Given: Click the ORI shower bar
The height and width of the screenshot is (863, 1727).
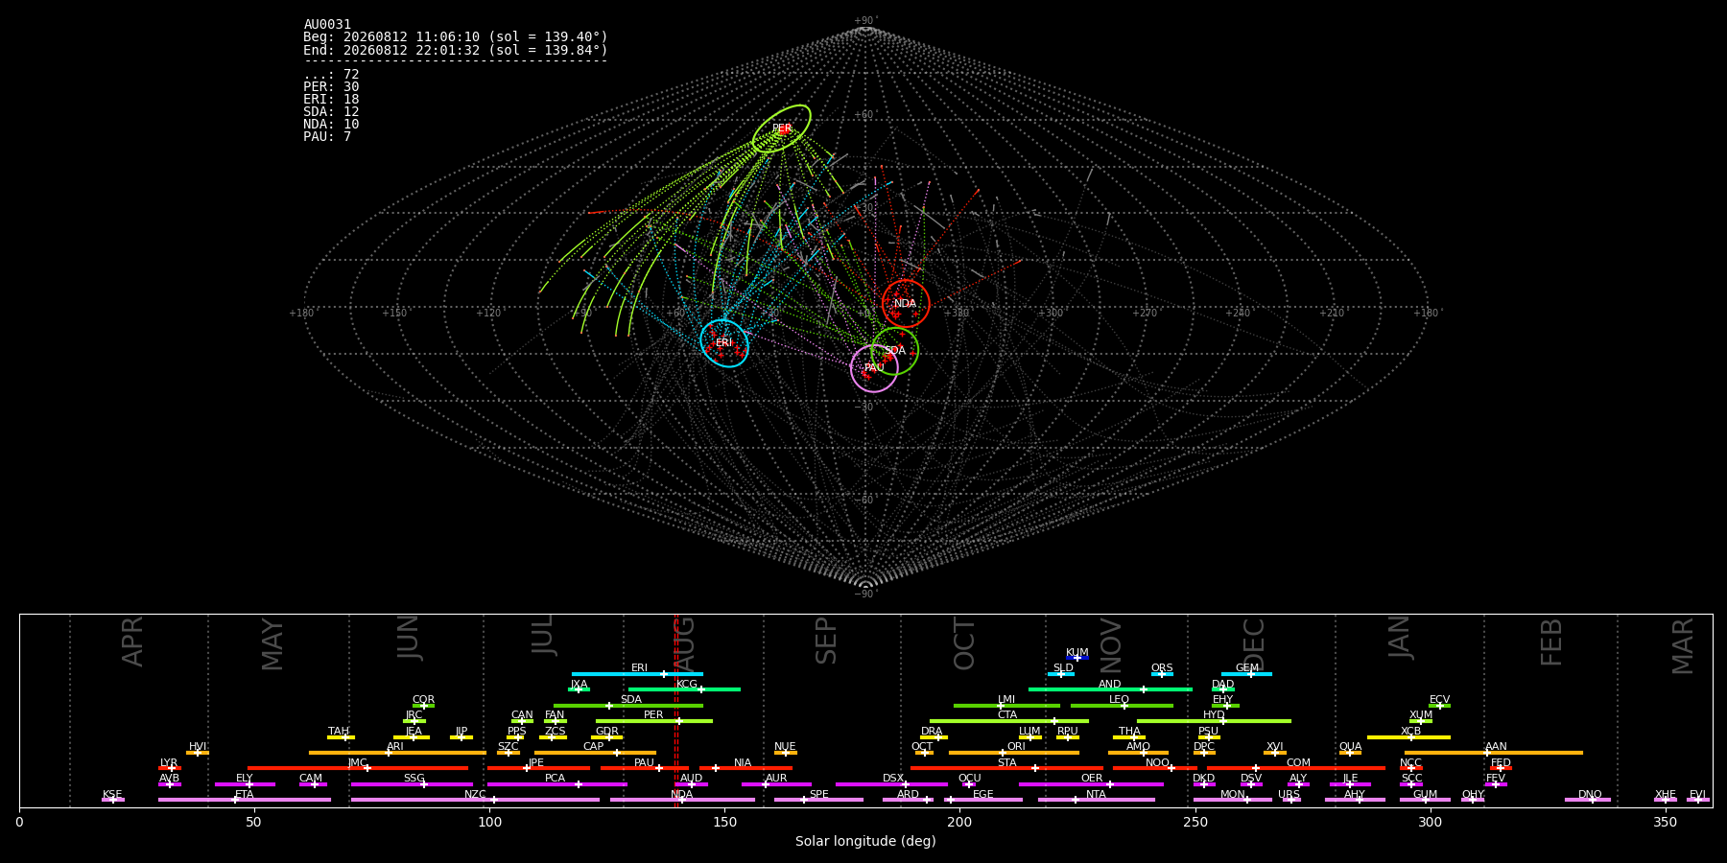Looking at the screenshot, I should click(1014, 753).
